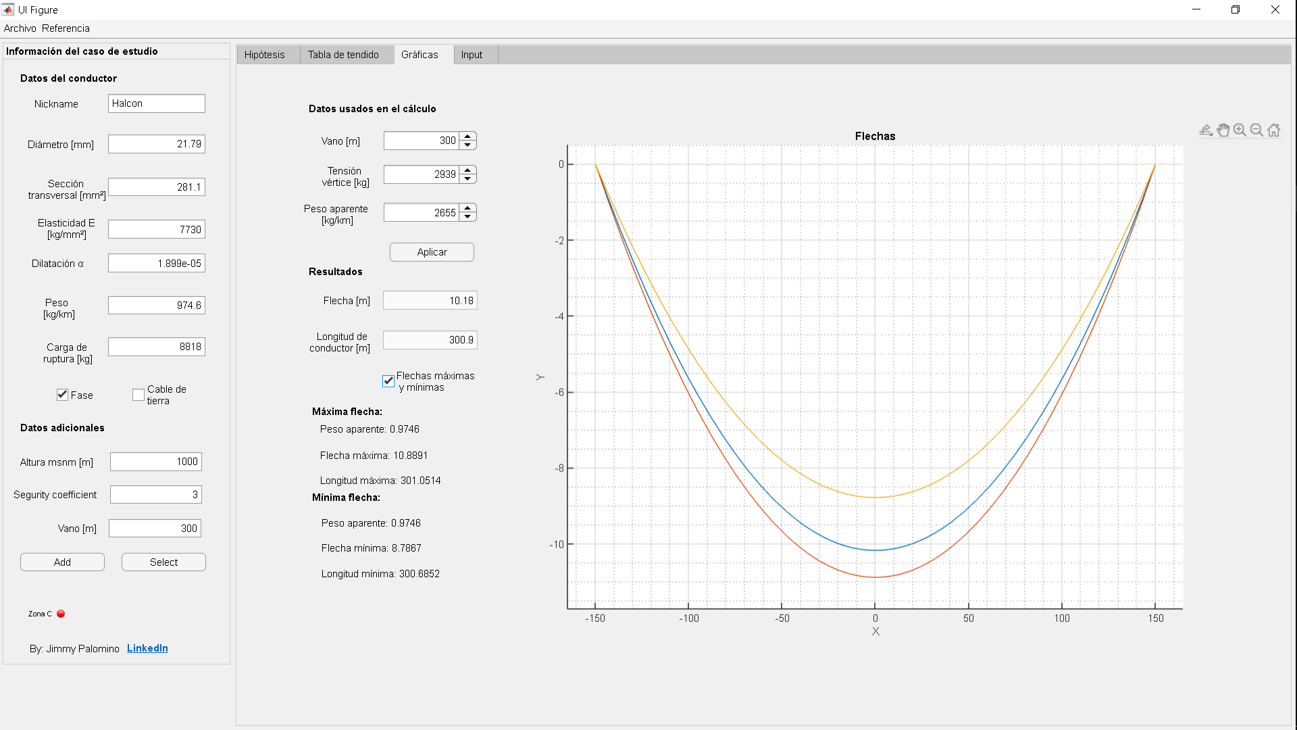Image resolution: width=1297 pixels, height=730 pixels.
Task: Click the Select button
Action: click(163, 562)
